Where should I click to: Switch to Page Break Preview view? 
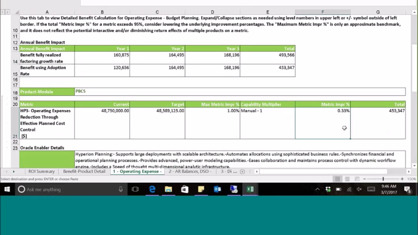[357, 179]
